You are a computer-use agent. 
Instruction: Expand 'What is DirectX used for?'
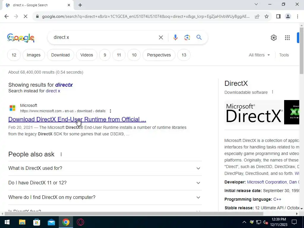pyautogui.click(x=105, y=168)
